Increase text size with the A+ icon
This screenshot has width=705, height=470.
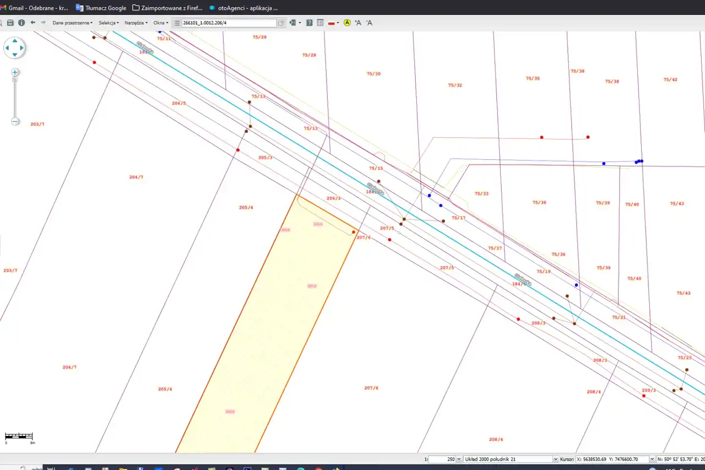coord(358,23)
